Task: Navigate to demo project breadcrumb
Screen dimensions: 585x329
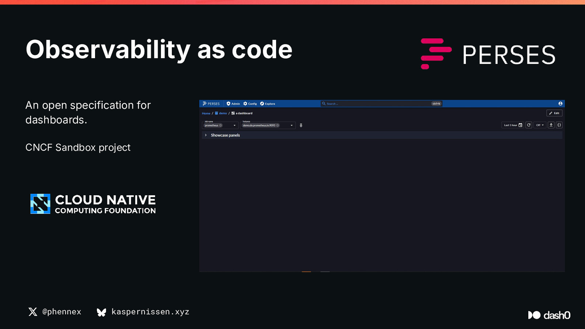Action: 223,113
